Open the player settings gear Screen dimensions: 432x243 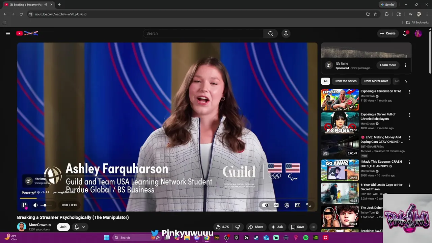(x=287, y=205)
